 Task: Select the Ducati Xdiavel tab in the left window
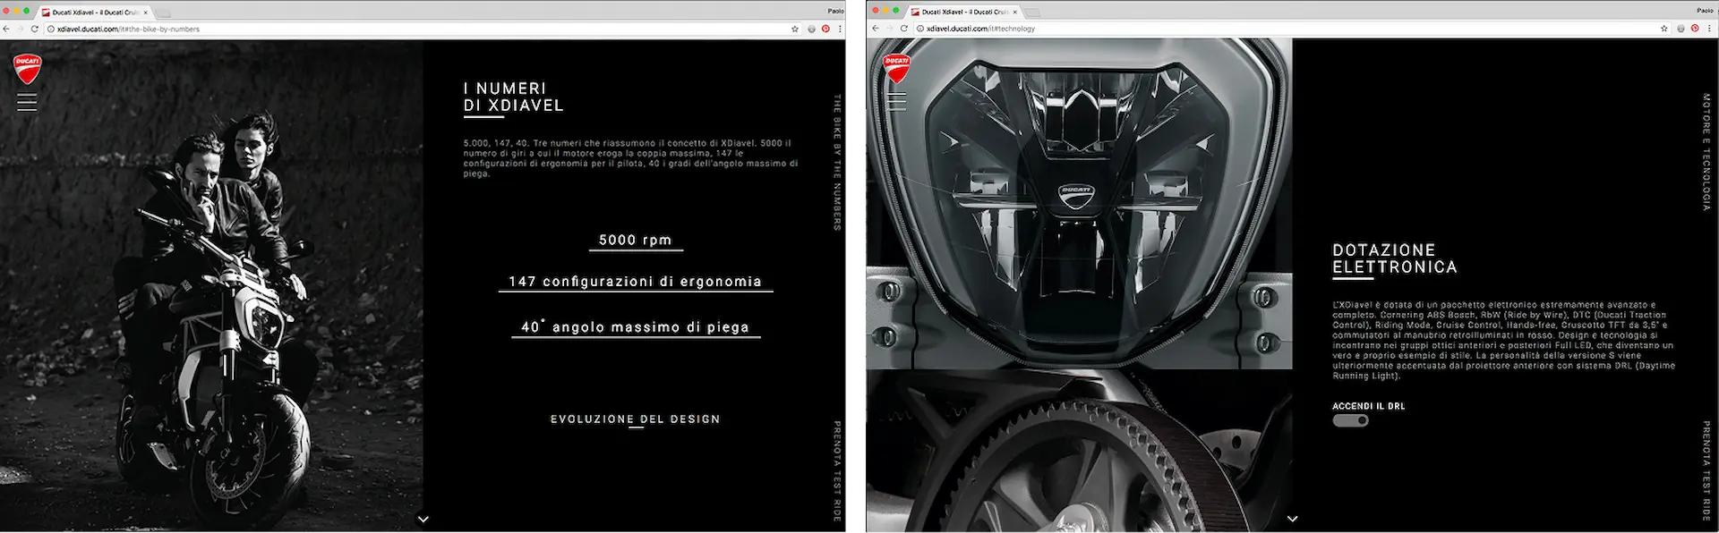click(x=94, y=13)
